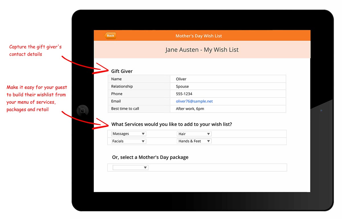Viewport: 342px width, 219px height.
Task: Click the Hair dropdown arrow icon
Action: 209,134
